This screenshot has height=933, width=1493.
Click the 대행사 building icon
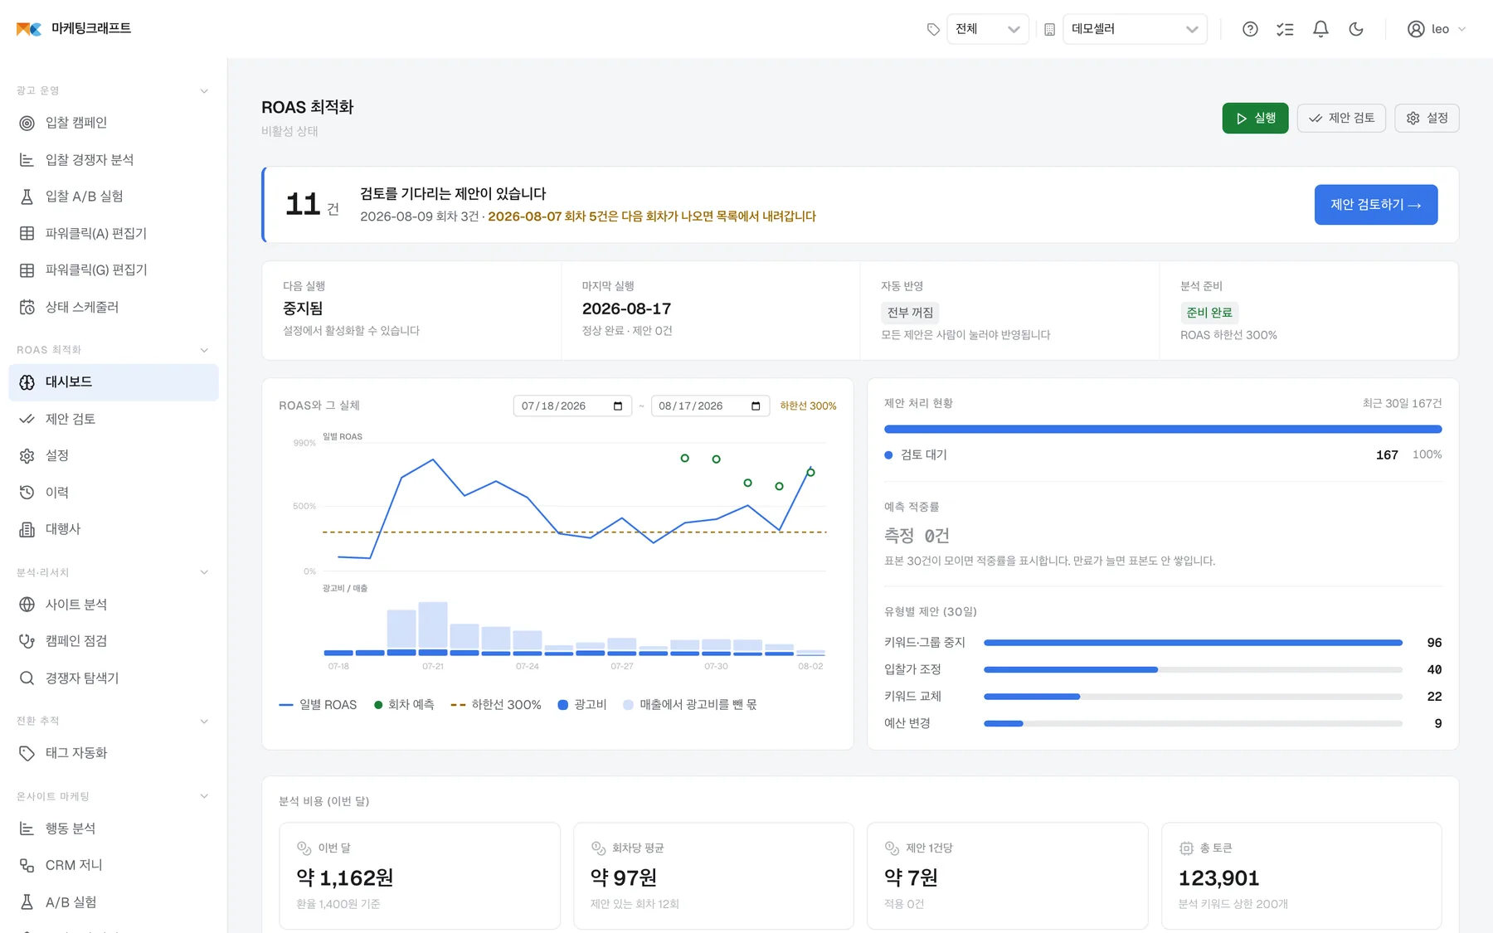click(x=27, y=529)
